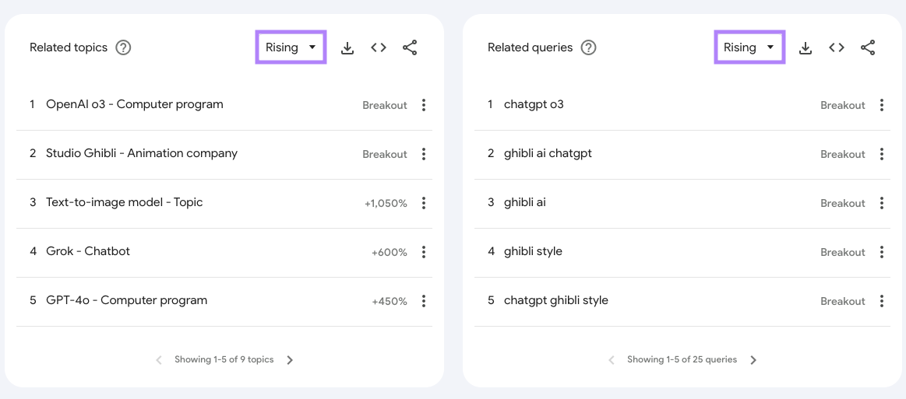The image size is (906, 399).
Task: Share the Related topics card
Action: 410,48
